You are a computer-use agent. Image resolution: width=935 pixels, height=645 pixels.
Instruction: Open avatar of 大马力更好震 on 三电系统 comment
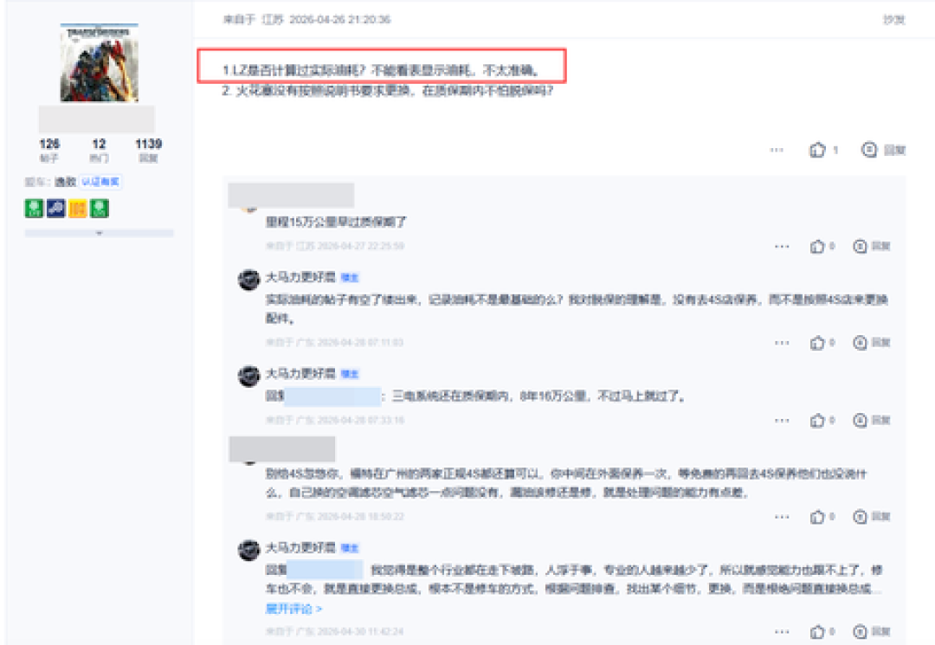[248, 376]
